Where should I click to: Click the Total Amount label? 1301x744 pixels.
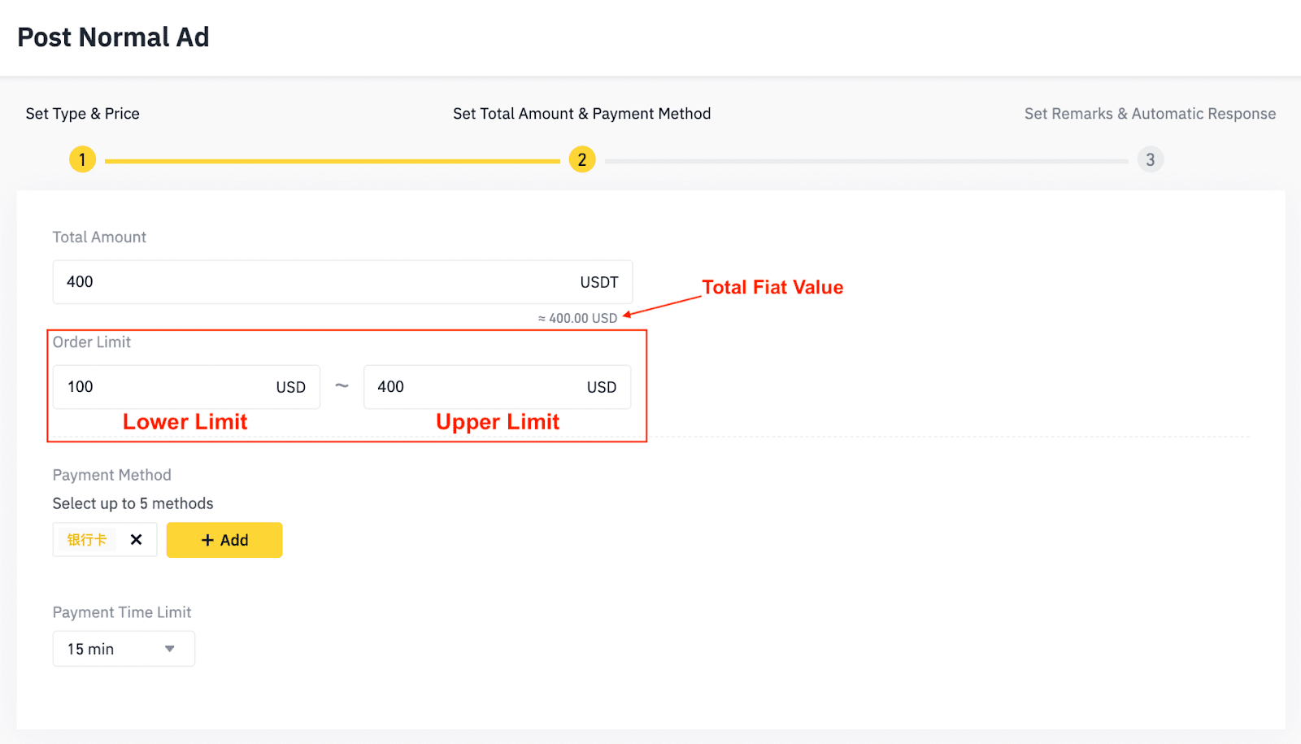click(99, 237)
